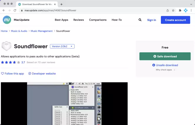The width and height of the screenshot is (195, 125).
Task: Click the 3.7 rating score
Action: pyautogui.click(x=23, y=62)
